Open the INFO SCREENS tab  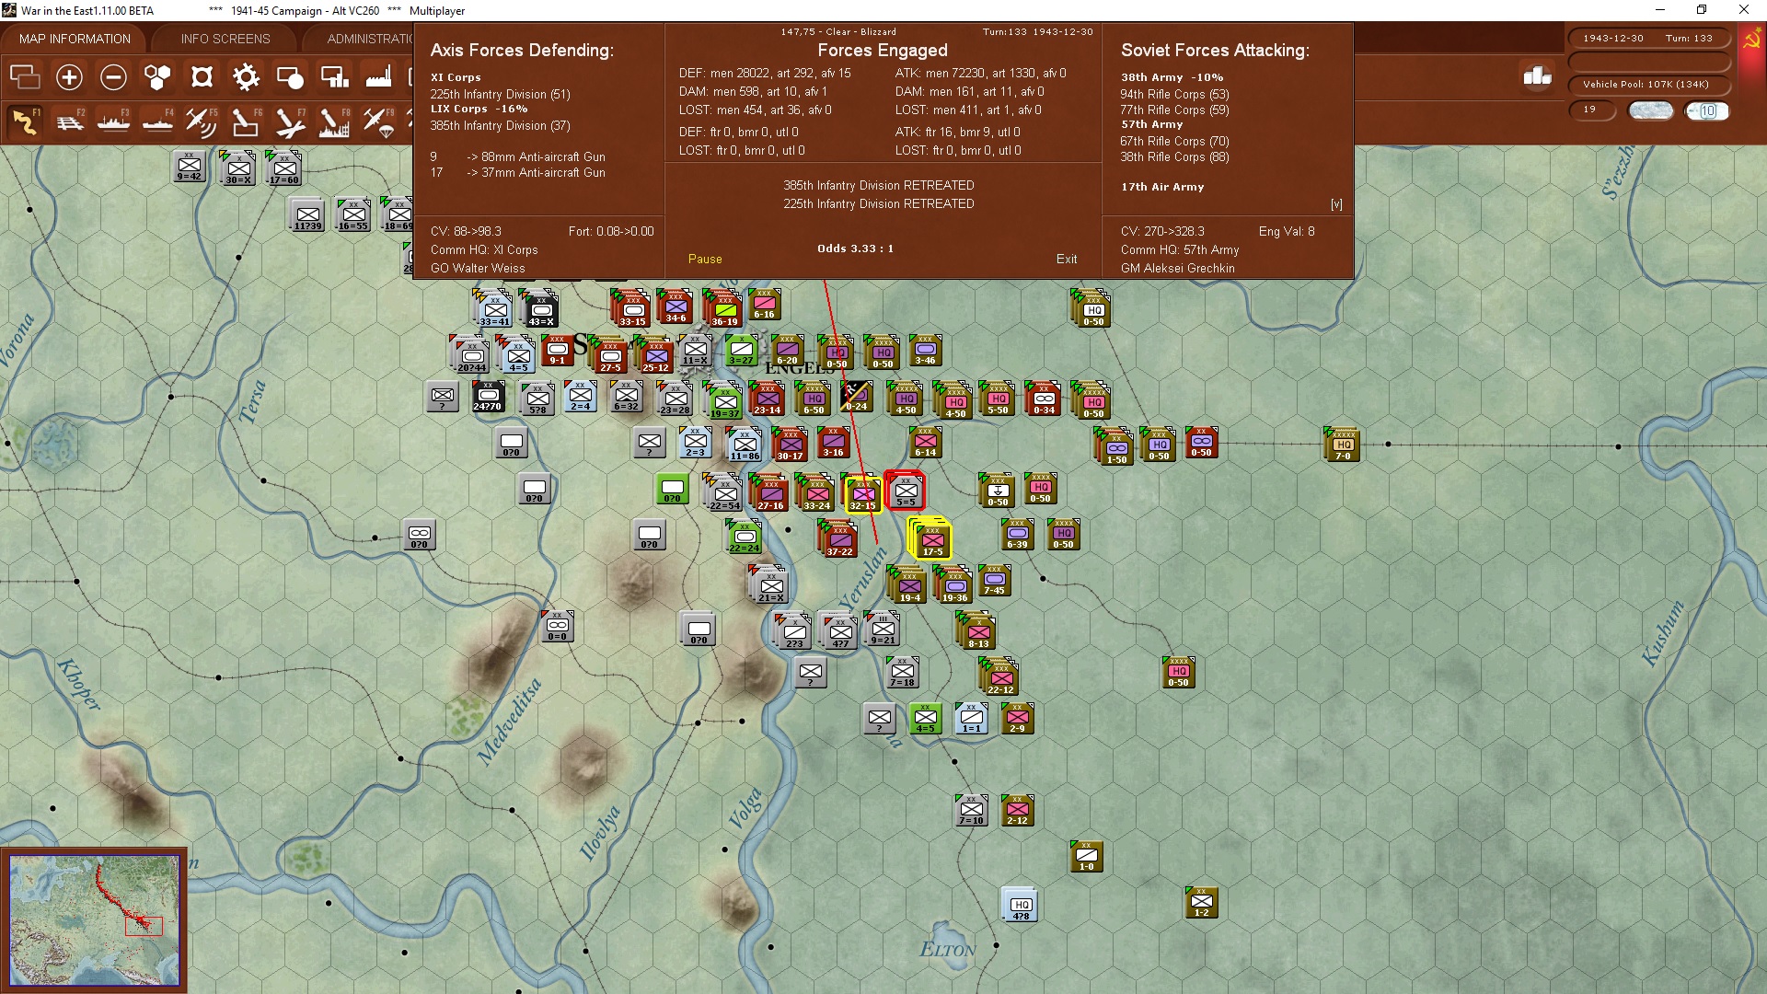(225, 39)
